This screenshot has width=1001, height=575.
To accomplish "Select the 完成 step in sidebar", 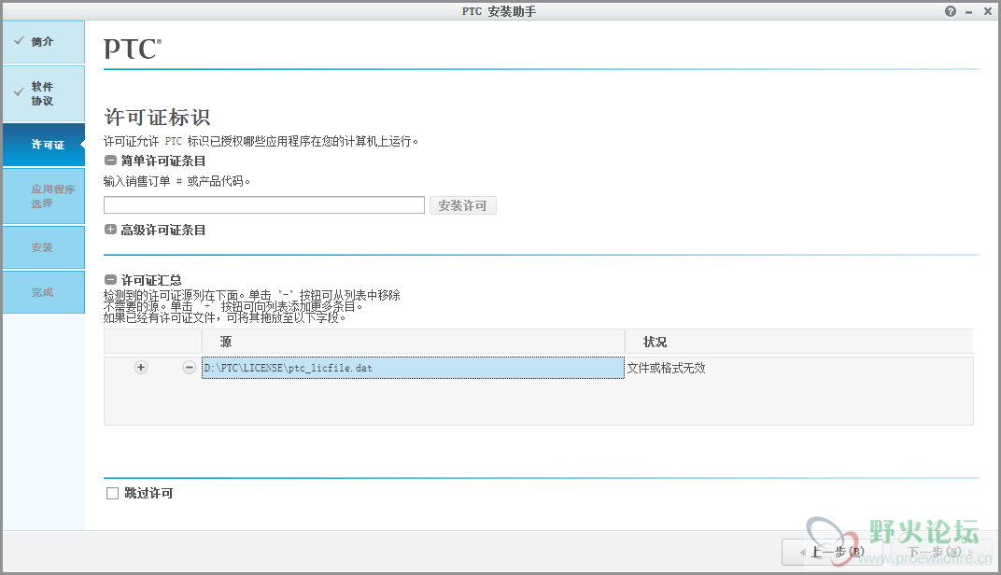I will (43, 292).
